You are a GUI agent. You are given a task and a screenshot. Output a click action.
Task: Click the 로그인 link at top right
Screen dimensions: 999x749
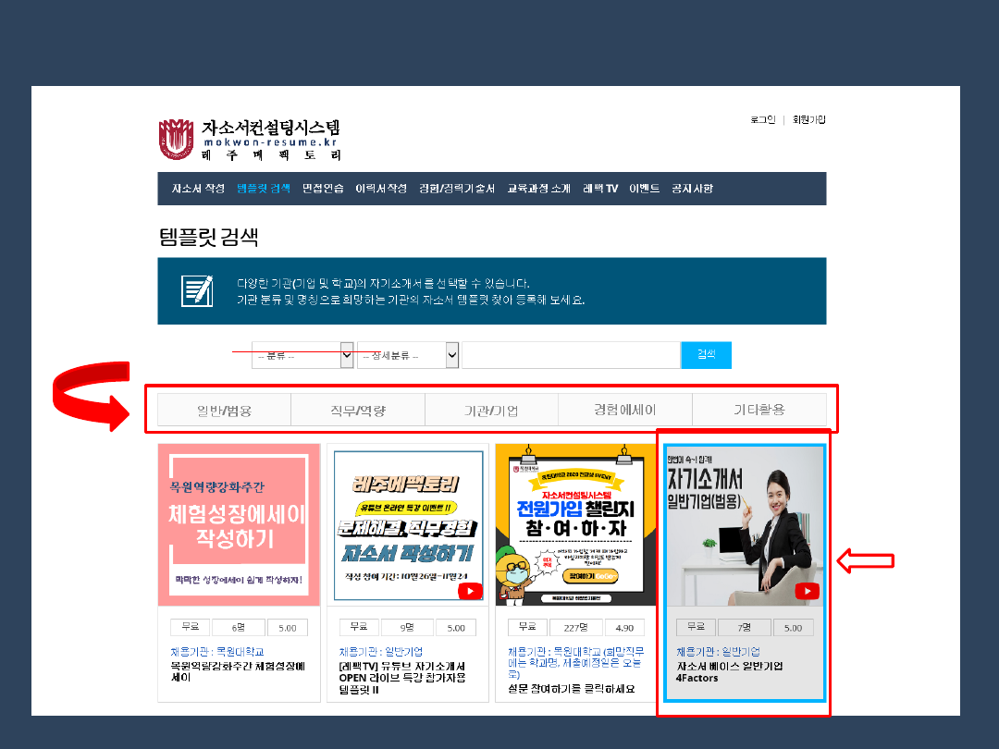(x=763, y=120)
